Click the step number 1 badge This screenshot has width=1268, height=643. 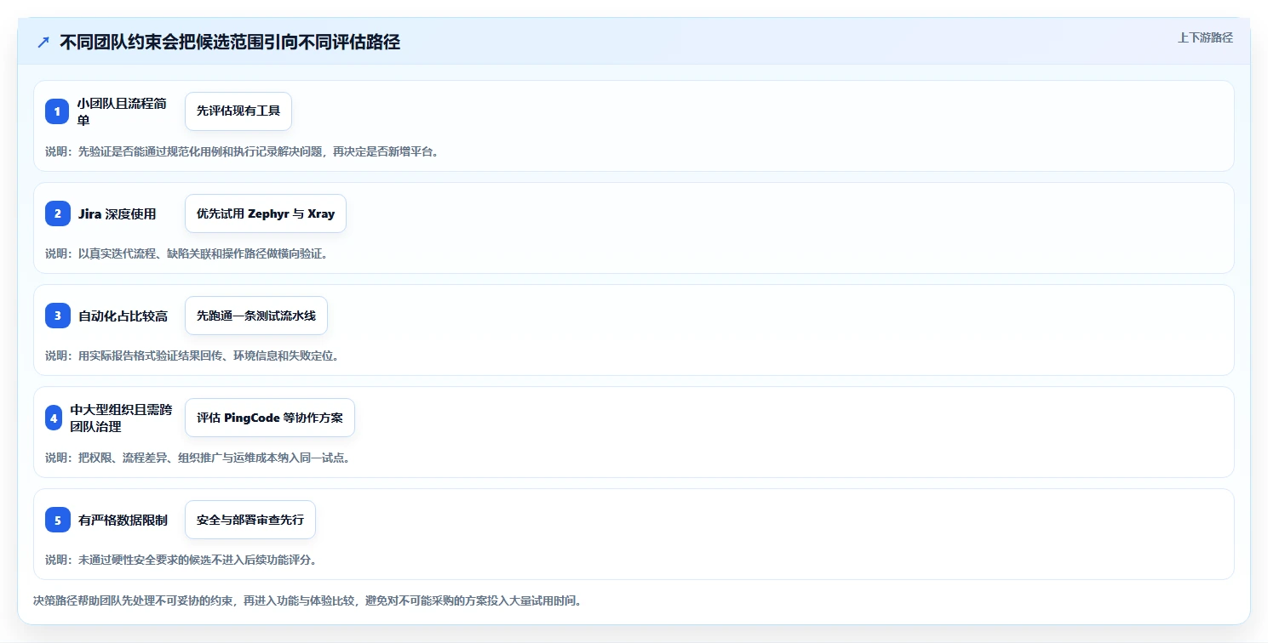point(57,111)
